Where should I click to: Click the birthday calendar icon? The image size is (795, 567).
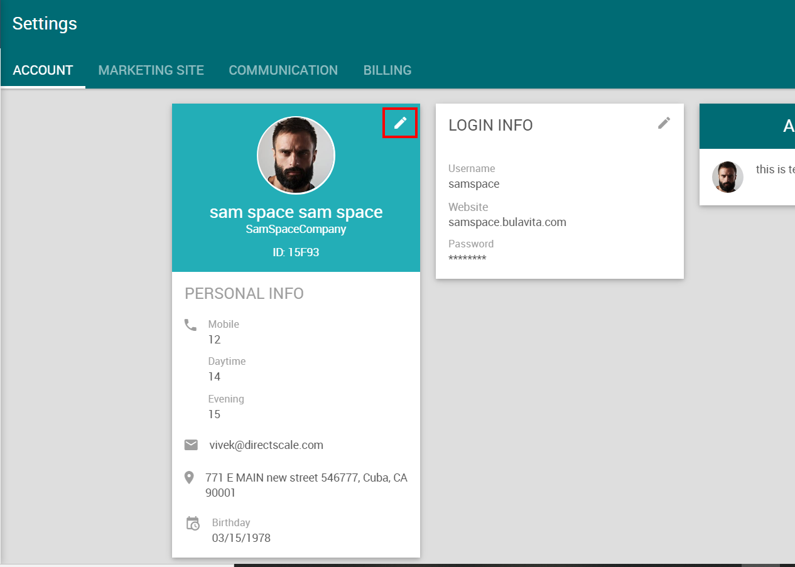193,524
